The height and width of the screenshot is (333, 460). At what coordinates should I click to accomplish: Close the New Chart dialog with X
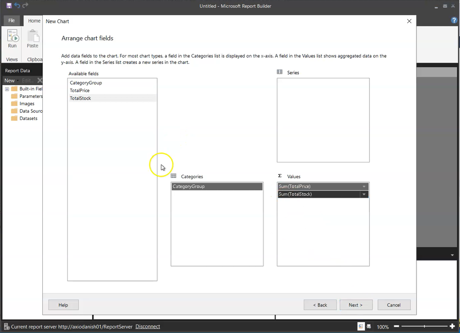[409, 21]
